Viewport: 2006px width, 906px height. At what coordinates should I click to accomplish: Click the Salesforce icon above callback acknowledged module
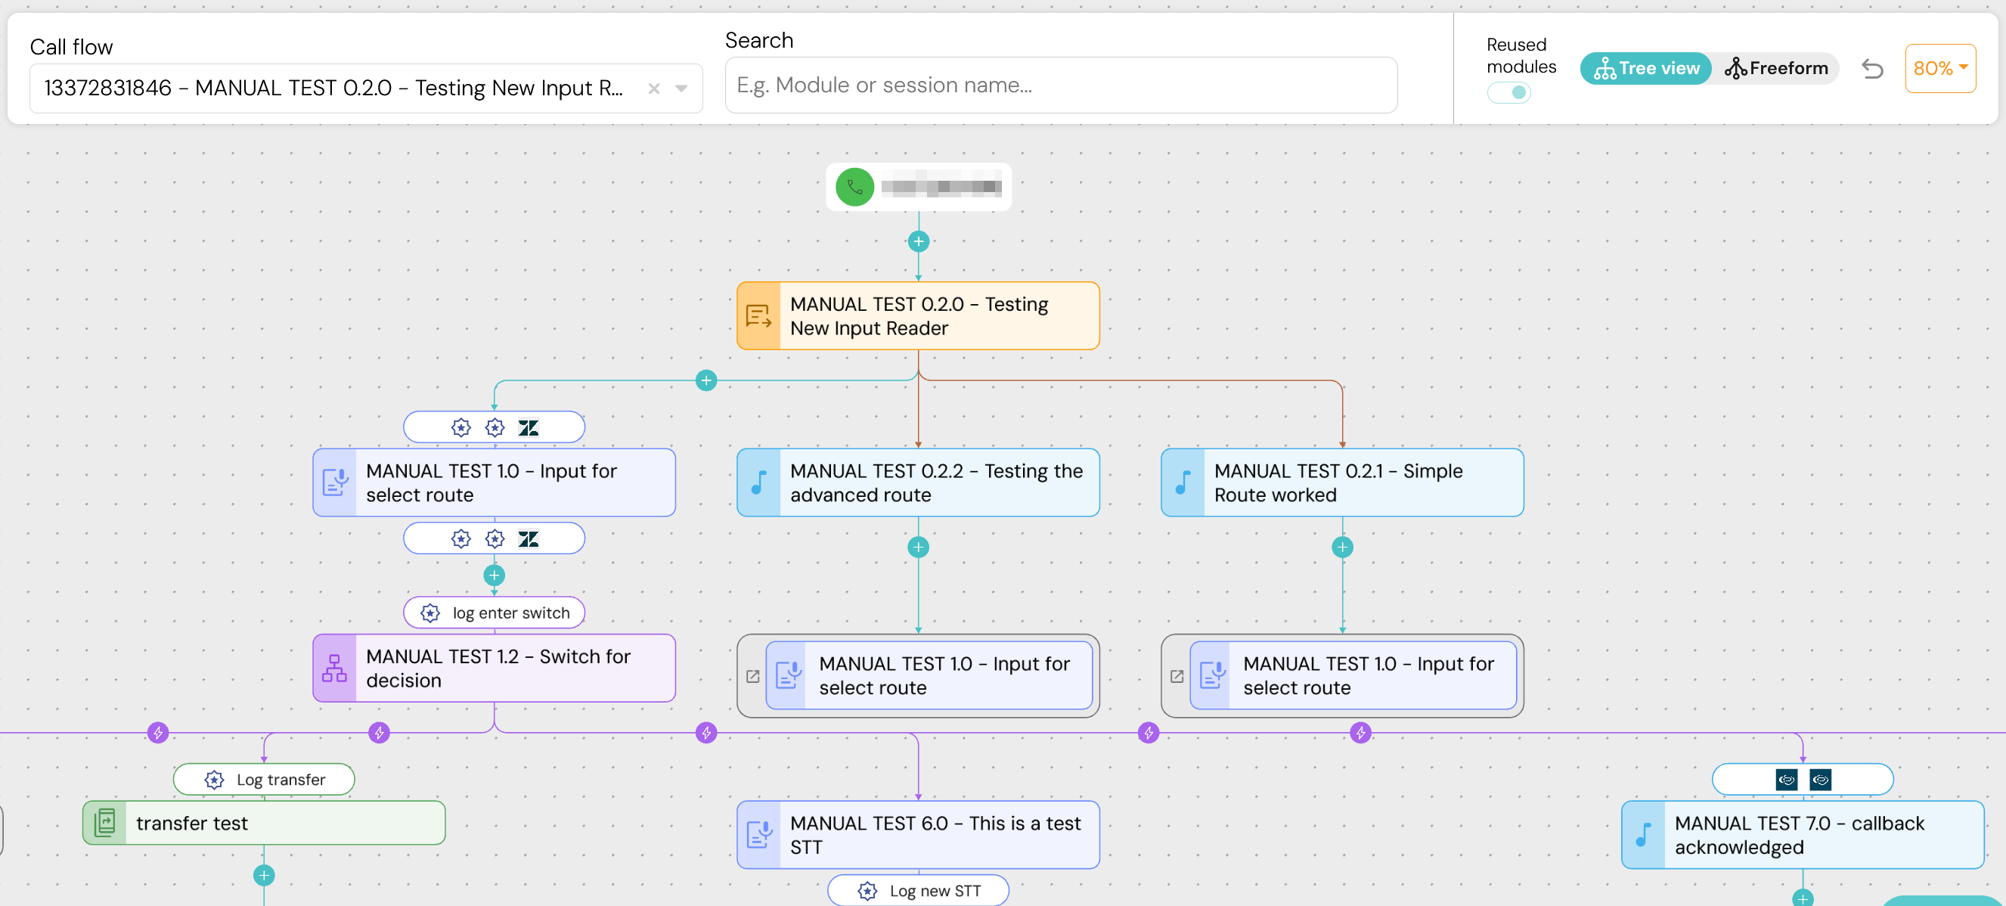click(x=1787, y=779)
